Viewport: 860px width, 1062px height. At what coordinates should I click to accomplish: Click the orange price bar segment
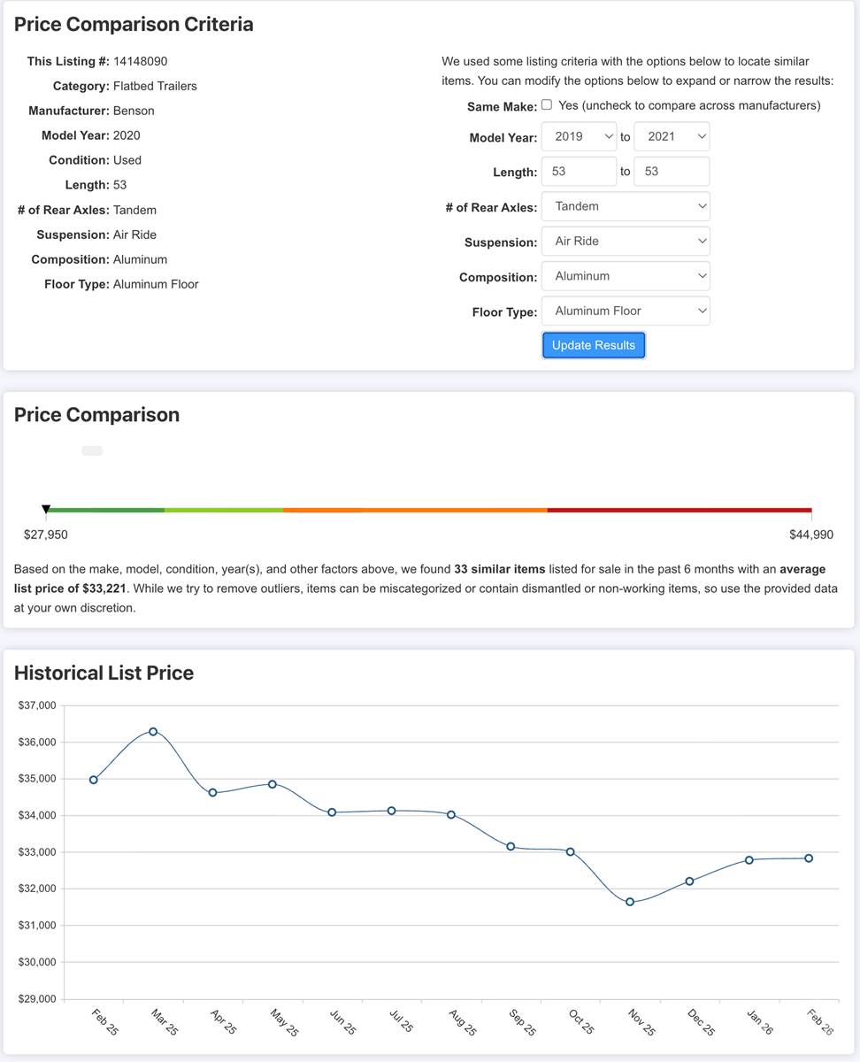click(414, 511)
